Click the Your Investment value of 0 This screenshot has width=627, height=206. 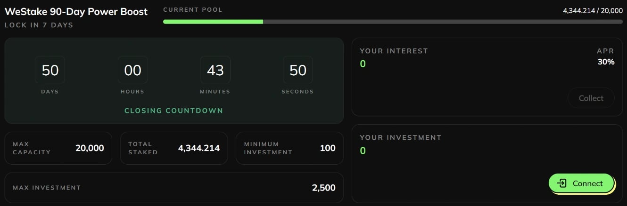363,151
